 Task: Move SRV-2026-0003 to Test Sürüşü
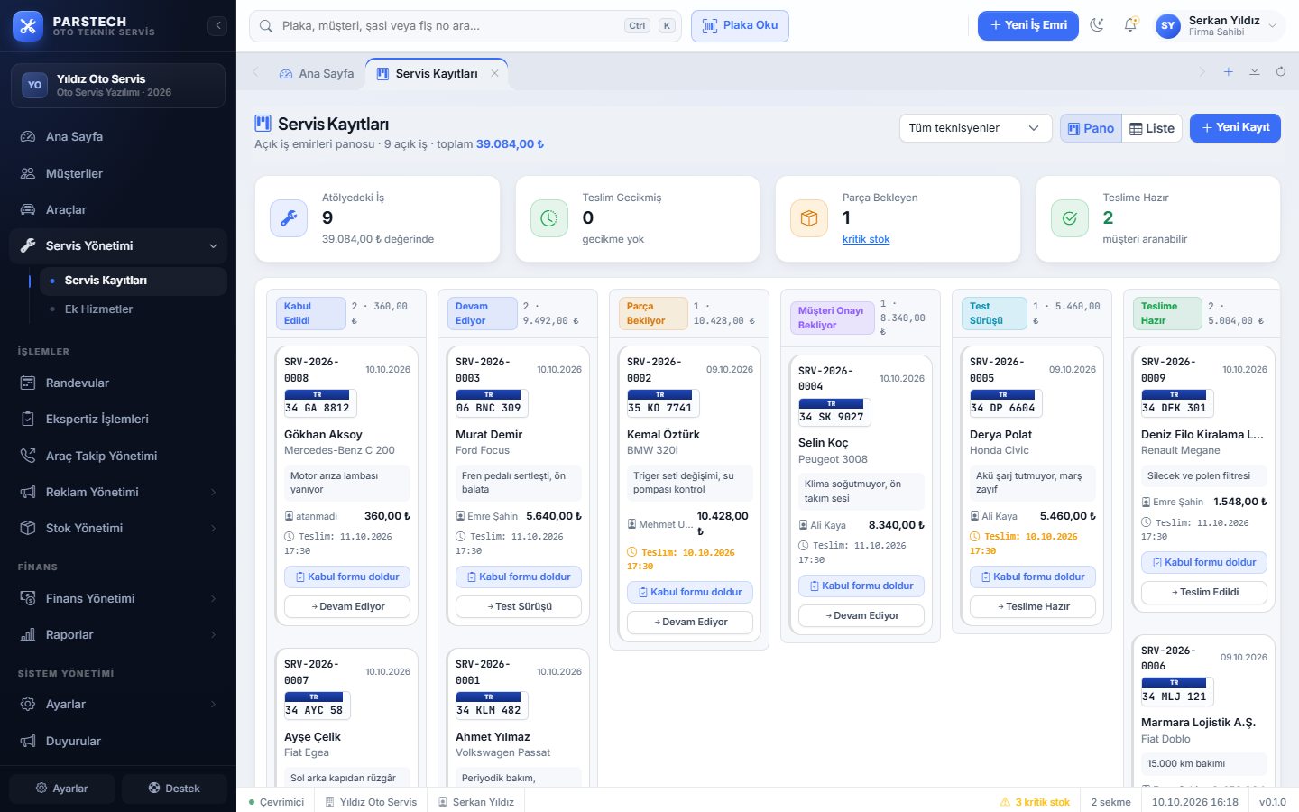pos(519,606)
